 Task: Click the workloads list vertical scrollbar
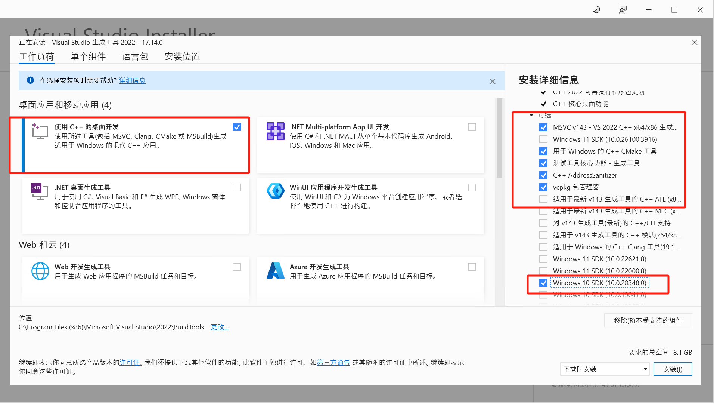(x=499, y=138)
